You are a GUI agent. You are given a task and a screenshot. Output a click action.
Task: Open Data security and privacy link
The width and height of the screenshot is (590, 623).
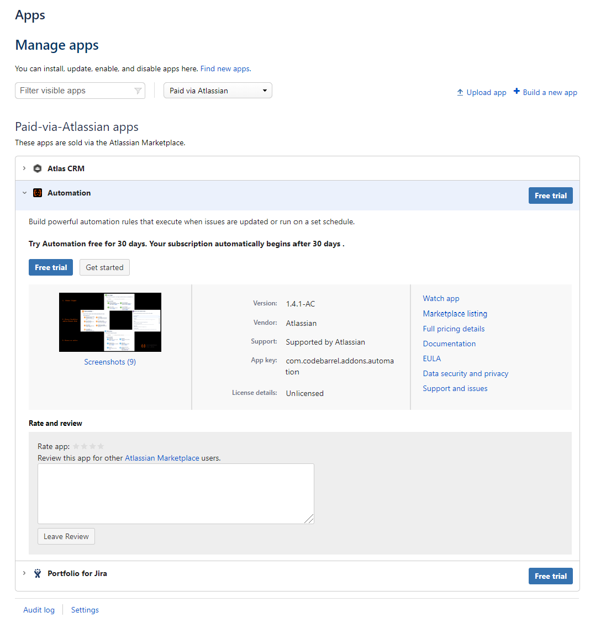tap(466, 373)
